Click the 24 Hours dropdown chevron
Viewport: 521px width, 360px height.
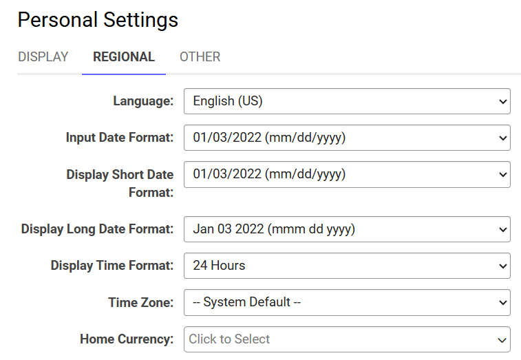tap(502, 266)
